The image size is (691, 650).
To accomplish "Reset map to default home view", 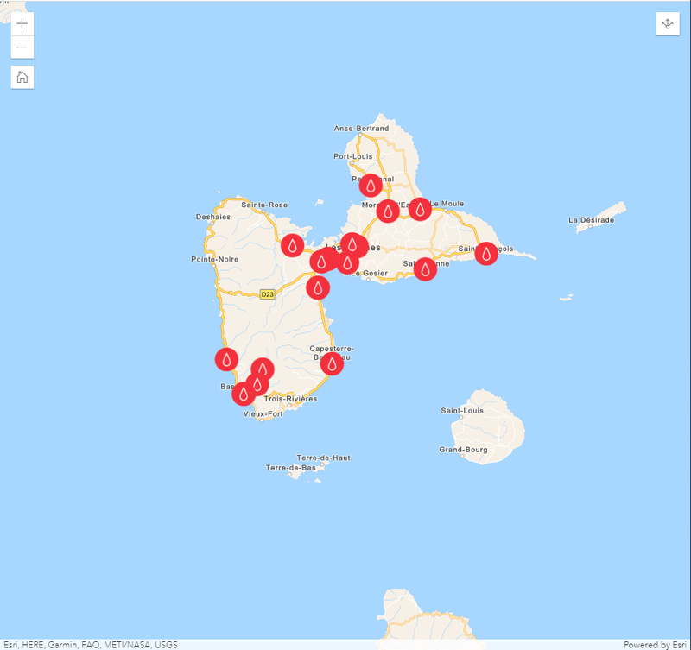I will click(22, 77).
